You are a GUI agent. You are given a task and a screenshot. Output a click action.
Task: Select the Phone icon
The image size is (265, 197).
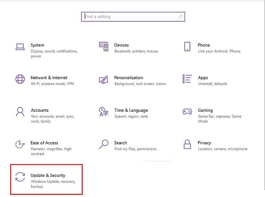[187, 47]
